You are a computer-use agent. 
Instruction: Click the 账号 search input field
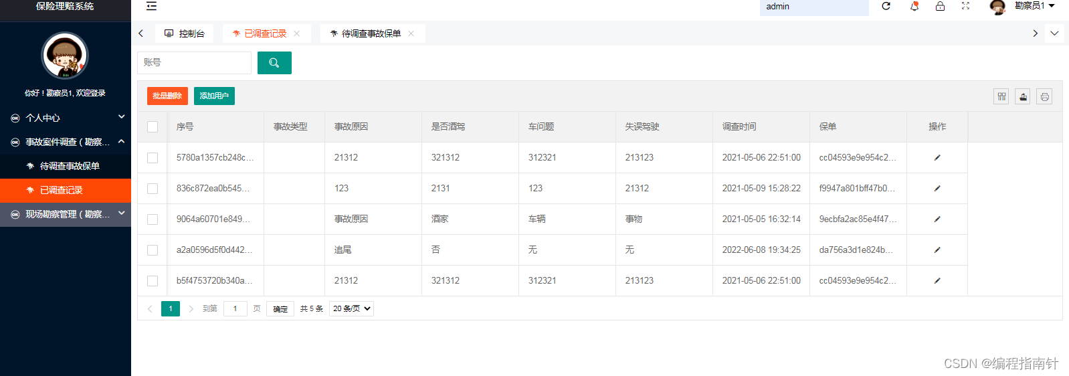pos(194,63)
